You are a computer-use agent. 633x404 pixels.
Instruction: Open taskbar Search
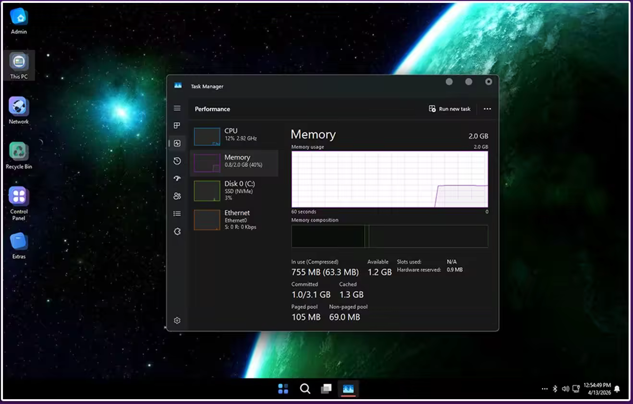pos(305,389)
